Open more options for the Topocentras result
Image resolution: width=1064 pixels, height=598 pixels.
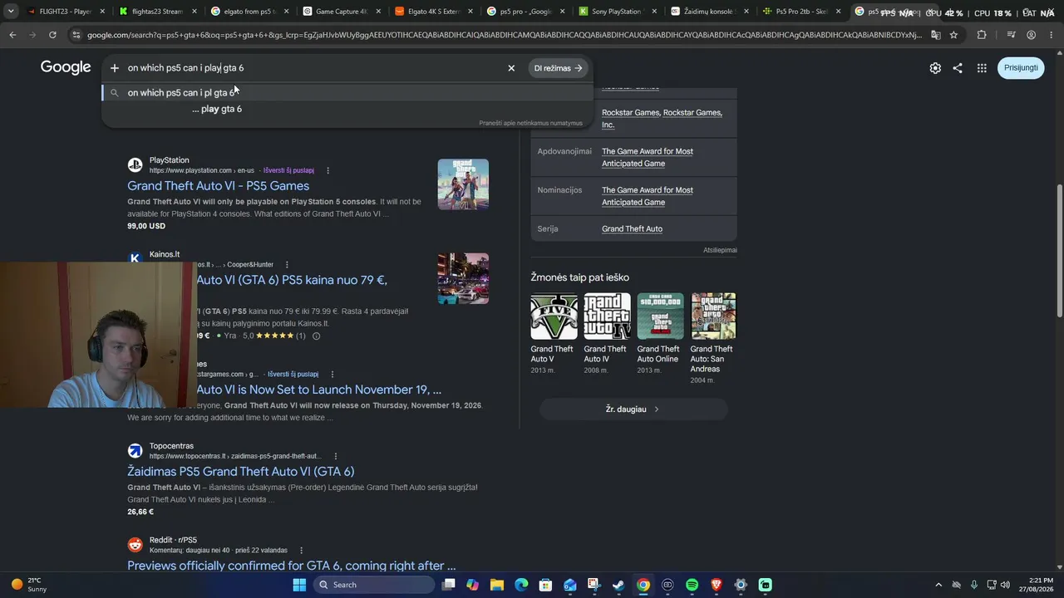[336, 456]
